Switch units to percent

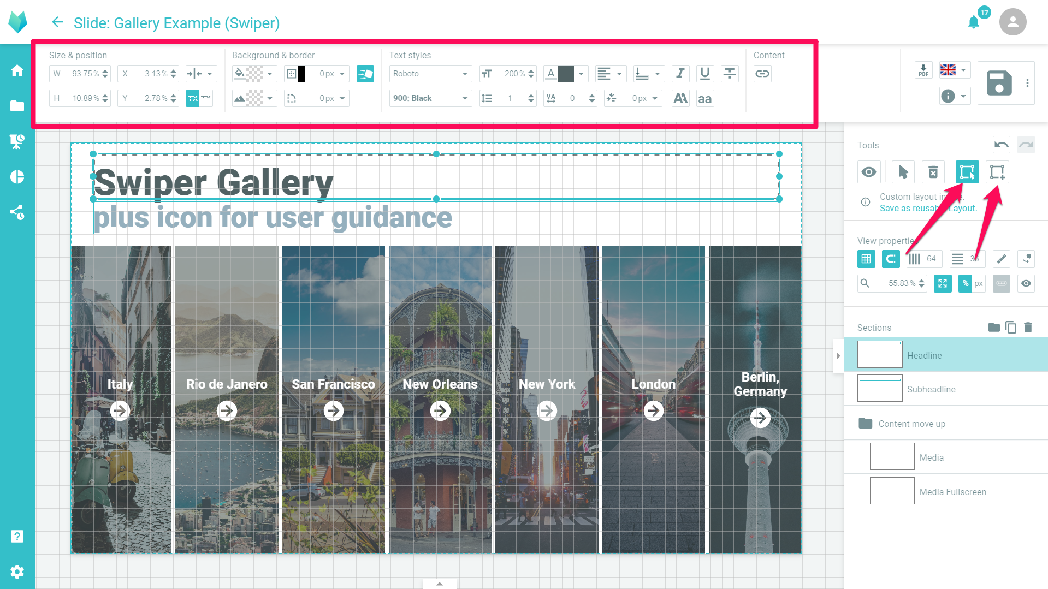(x=966, y=283)
